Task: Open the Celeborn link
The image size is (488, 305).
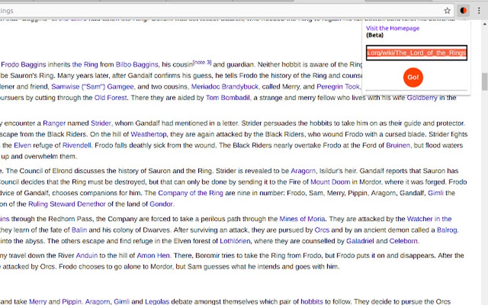Action: coord(403,241)
